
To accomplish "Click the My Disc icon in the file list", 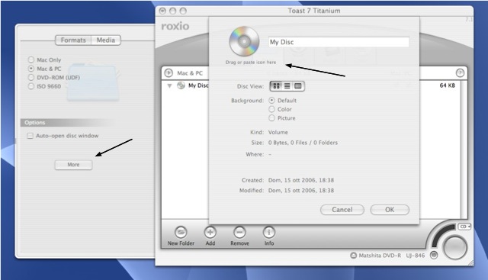I will (181, 85).
